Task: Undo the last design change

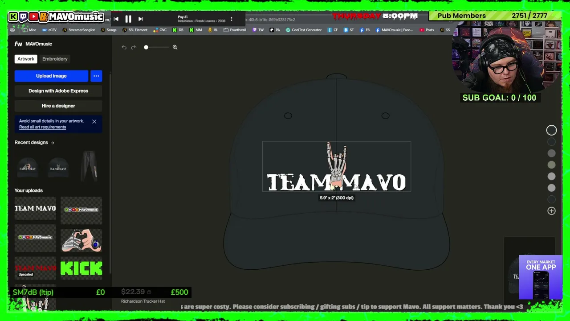Action: pos(124,47)
